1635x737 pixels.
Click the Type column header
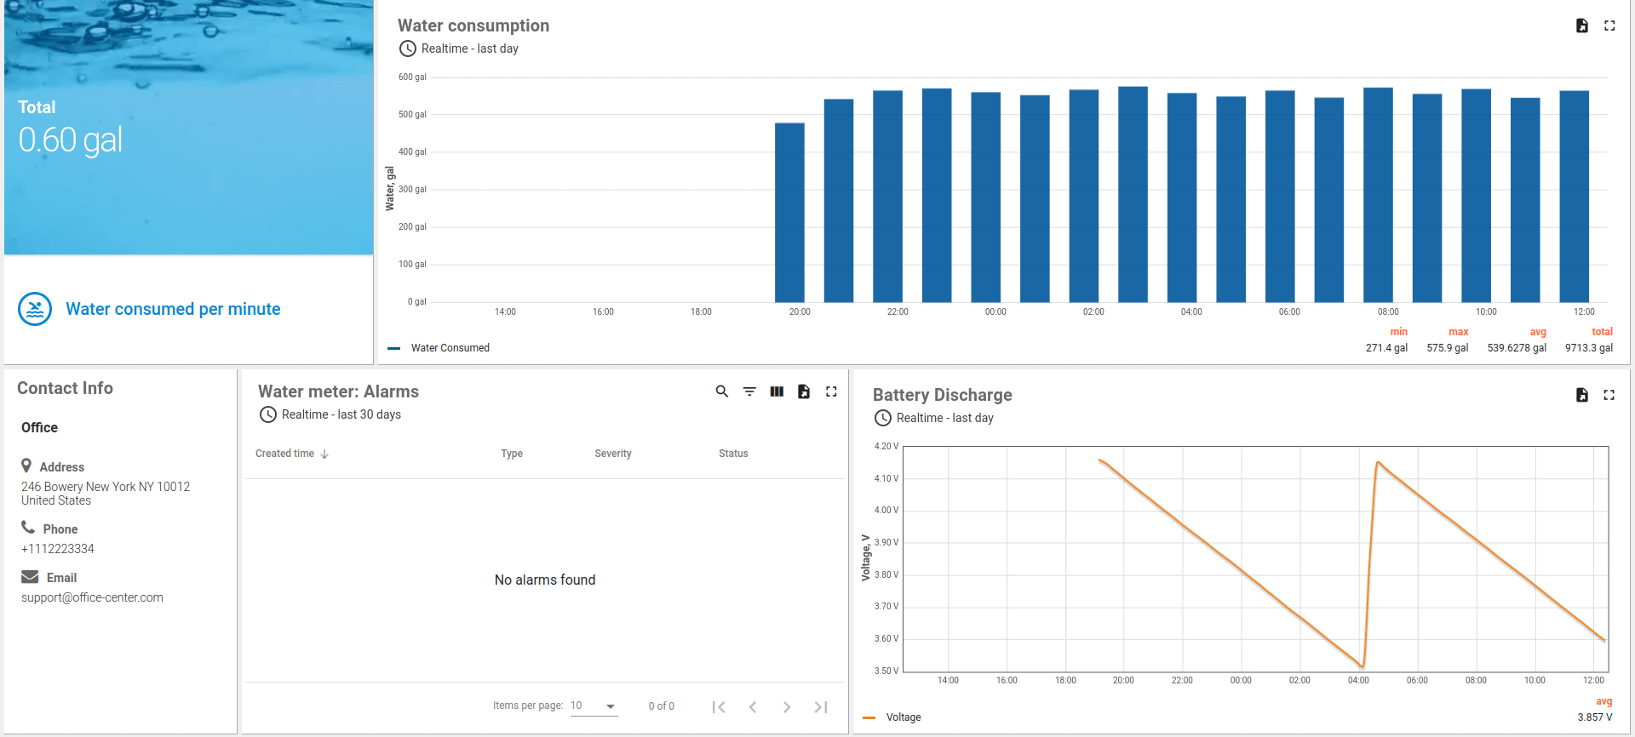511,454
